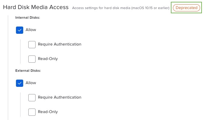The image size is (204, 120).
Task: Click the External Disks section label
Action: 28,71
